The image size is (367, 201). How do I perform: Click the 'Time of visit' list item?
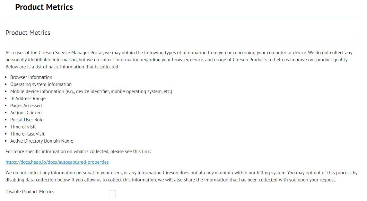[23, 127]
